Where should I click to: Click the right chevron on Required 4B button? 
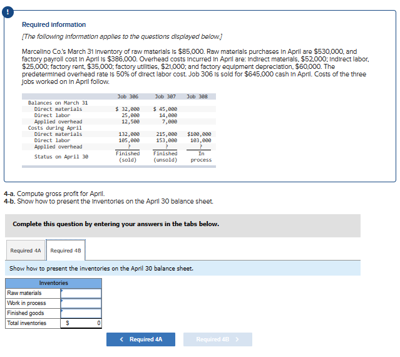point(237,339)
